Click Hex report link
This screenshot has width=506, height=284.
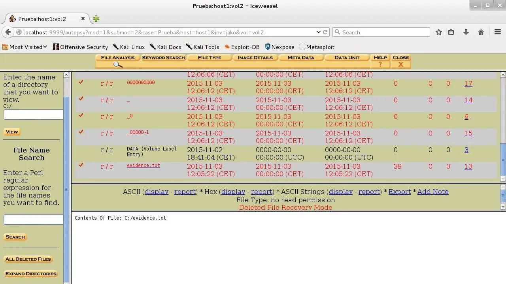[262, 192]
